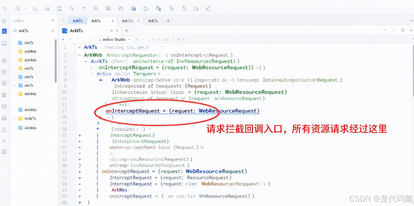Click the blue back arrow in breadcrumb bar
Viewport: 414px width, 206px height.
(64, 40)
